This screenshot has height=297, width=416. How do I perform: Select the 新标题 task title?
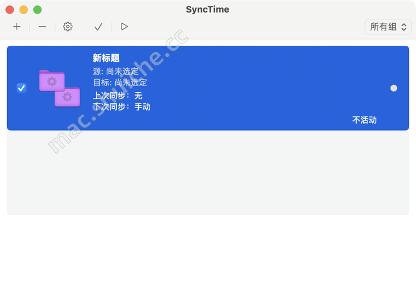106,58
